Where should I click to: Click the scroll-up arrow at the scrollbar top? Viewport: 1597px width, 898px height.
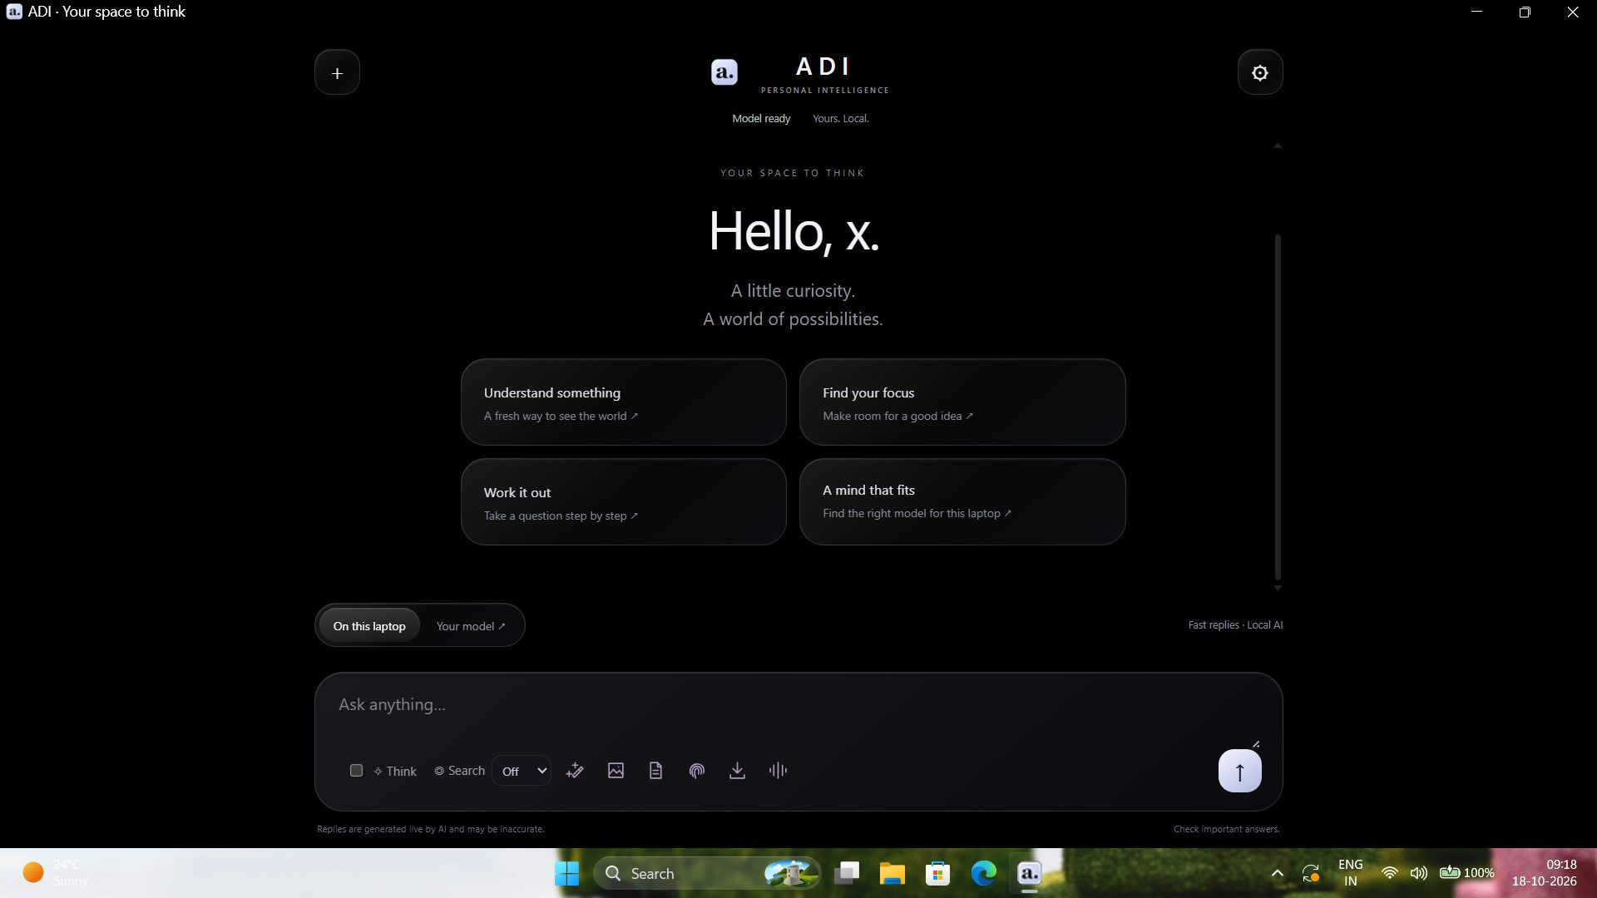[1278, 146]
